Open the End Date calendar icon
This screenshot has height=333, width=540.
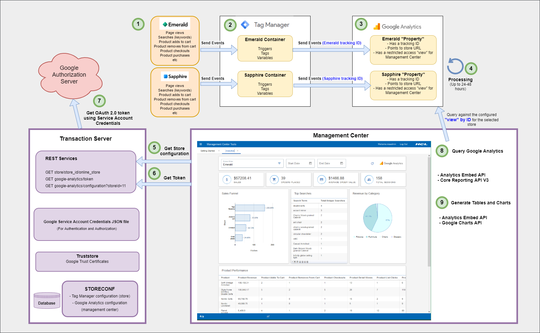[342, 163]
